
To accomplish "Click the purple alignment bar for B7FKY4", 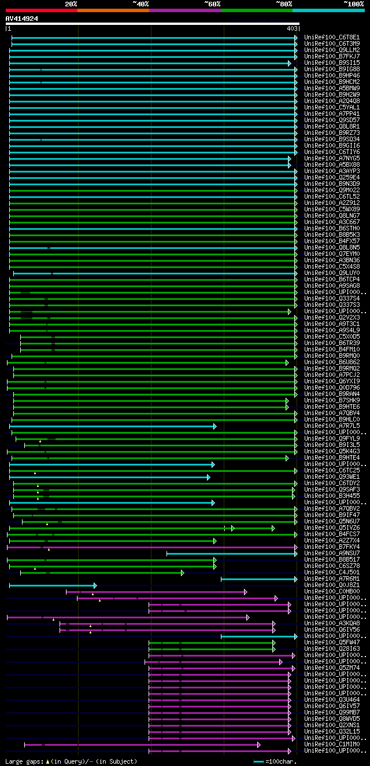I will (x=152, y=547).
